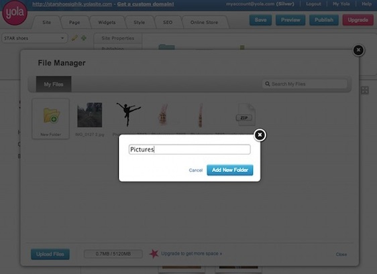Click the Upload Files button

(x=50, y=254)
